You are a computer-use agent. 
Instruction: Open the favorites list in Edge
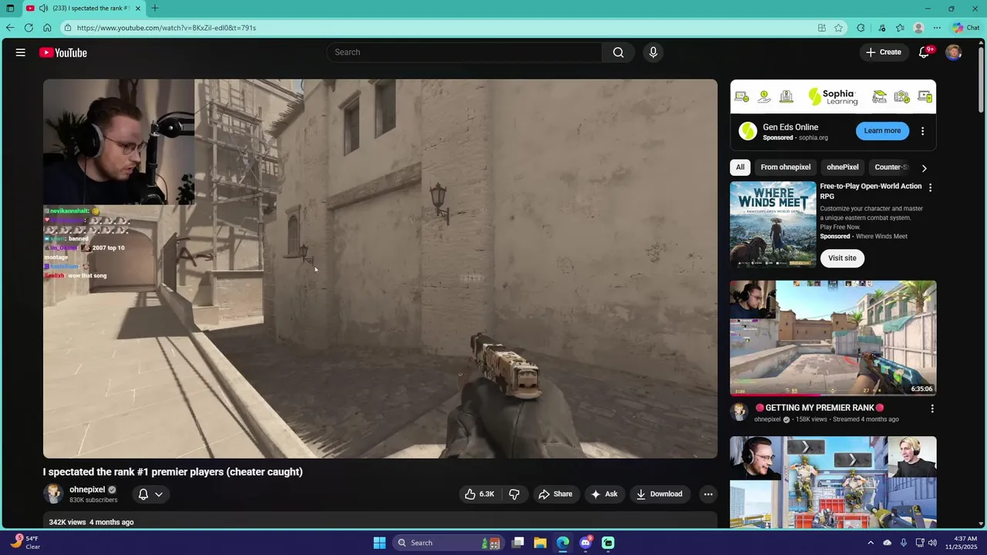pyautogui.click(x=900, y=28)
